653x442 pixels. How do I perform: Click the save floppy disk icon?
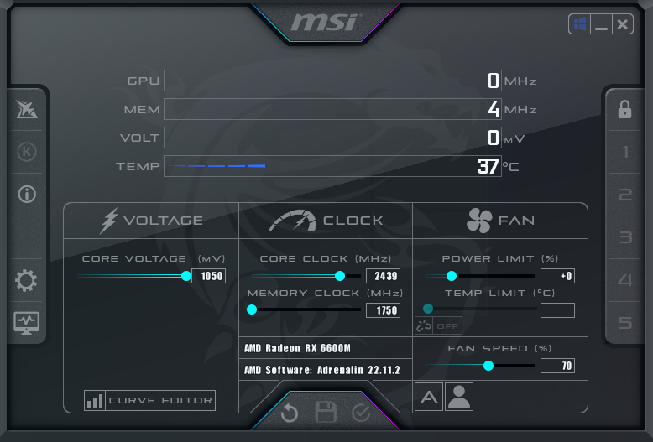pyautogui.click(x=326, y=413)
